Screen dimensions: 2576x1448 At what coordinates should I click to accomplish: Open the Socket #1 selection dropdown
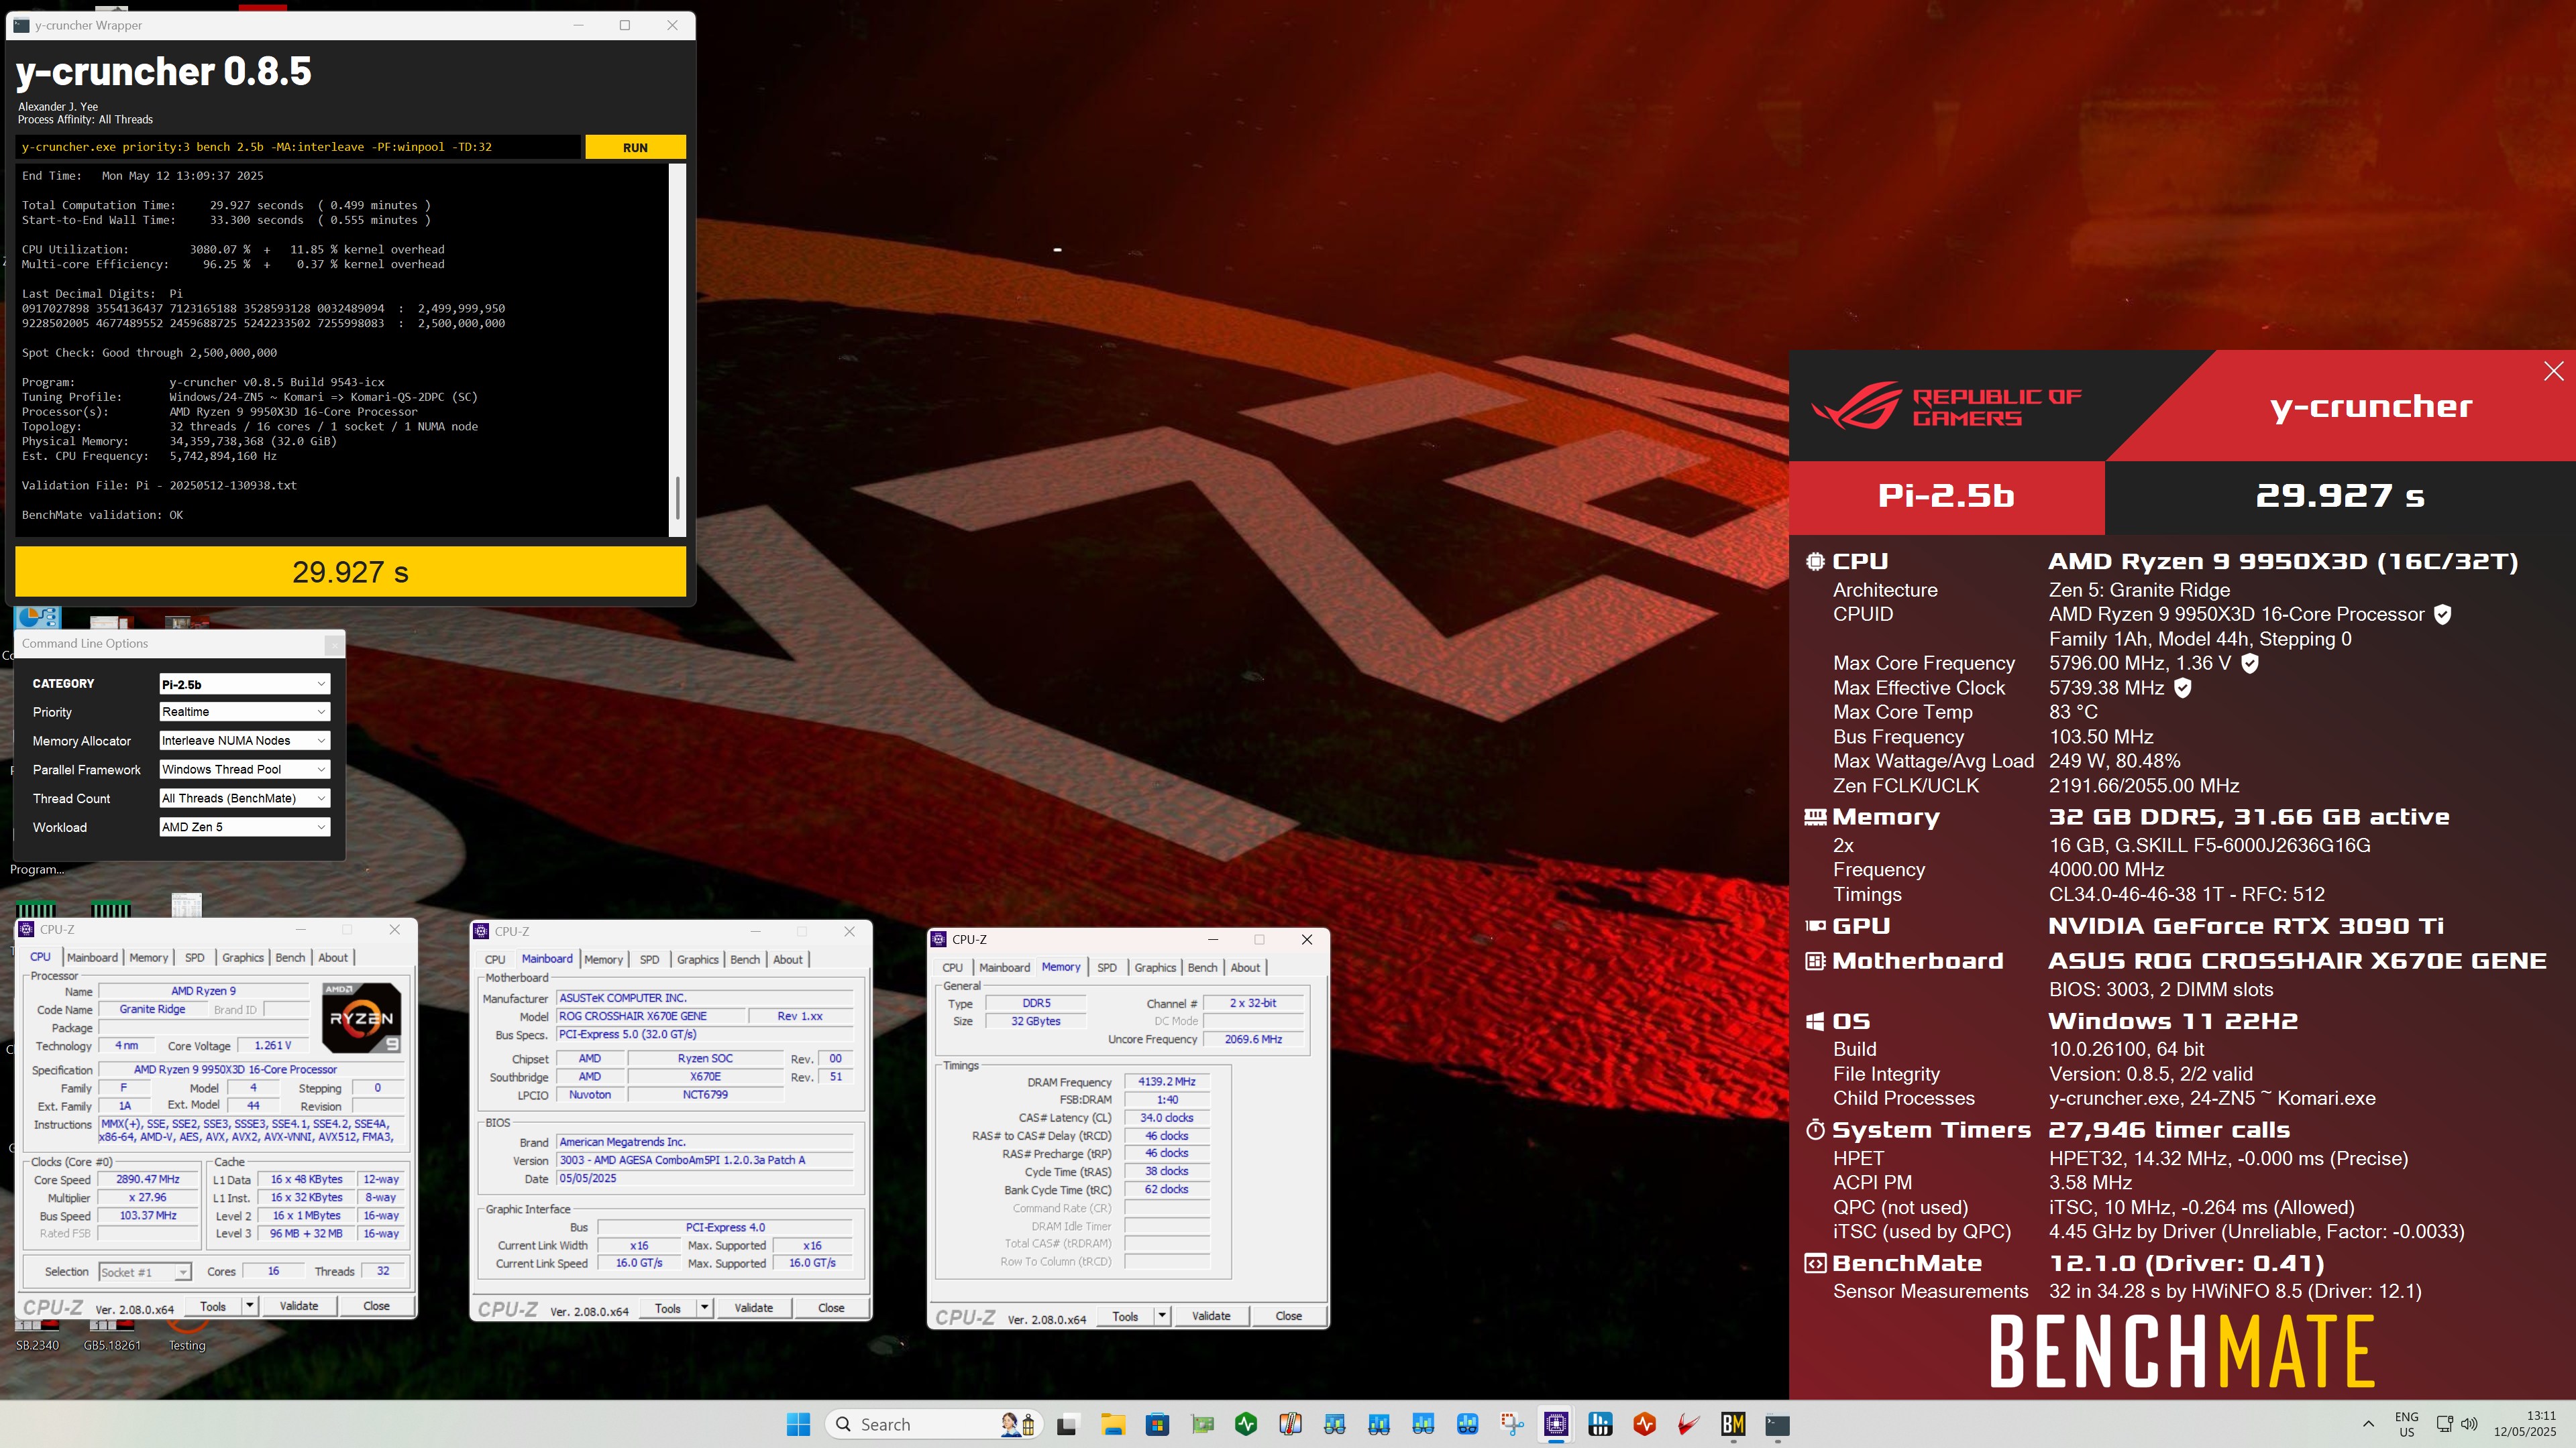pos(145,1272)
